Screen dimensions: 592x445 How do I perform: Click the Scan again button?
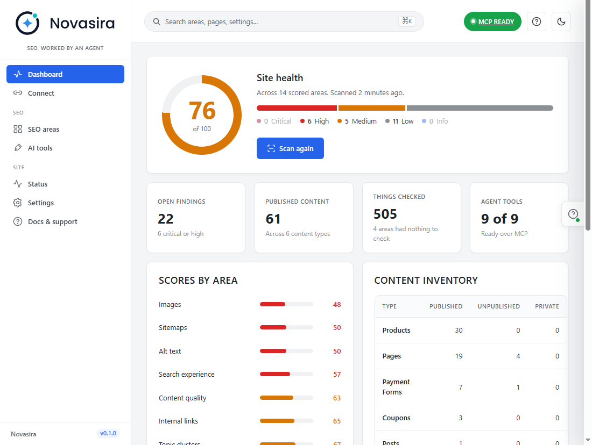click(x=290, y=148)
